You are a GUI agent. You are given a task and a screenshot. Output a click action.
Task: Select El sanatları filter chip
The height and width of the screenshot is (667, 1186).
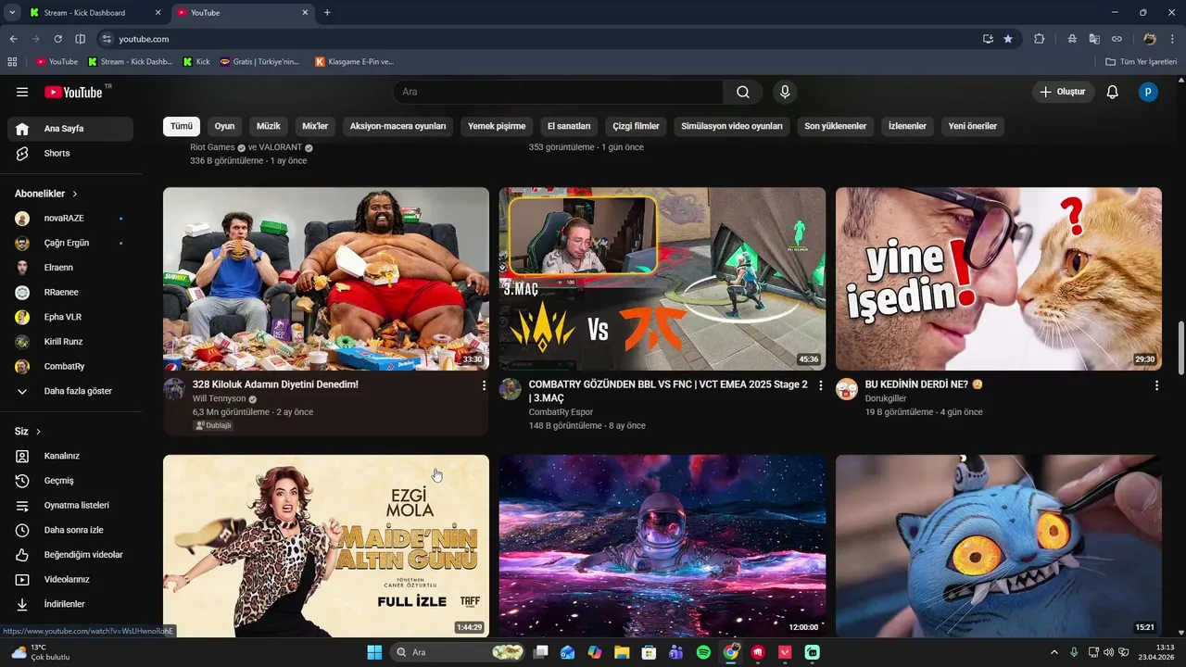tap(569, 126)
